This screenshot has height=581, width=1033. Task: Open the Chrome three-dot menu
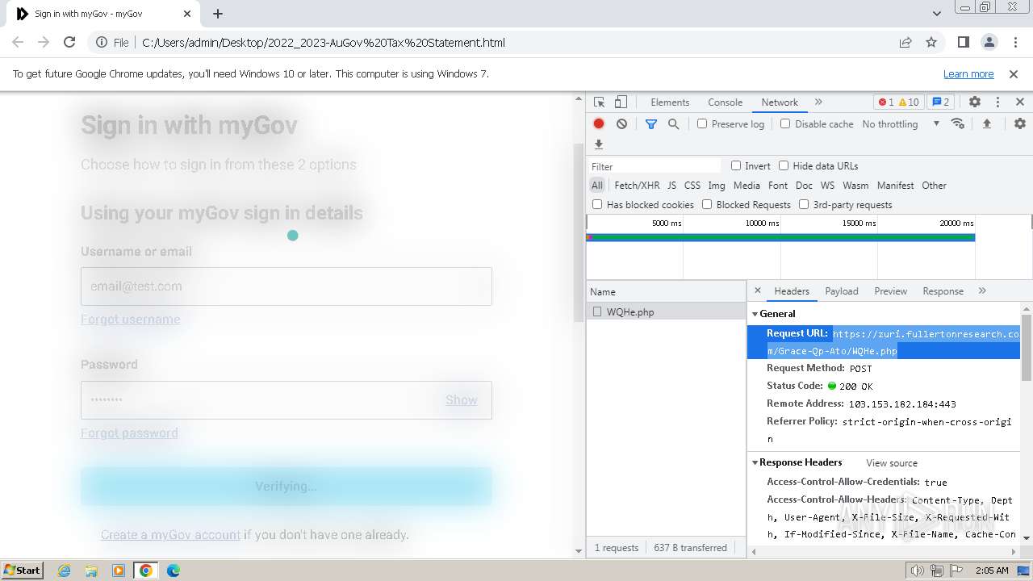pos(1014,42)
